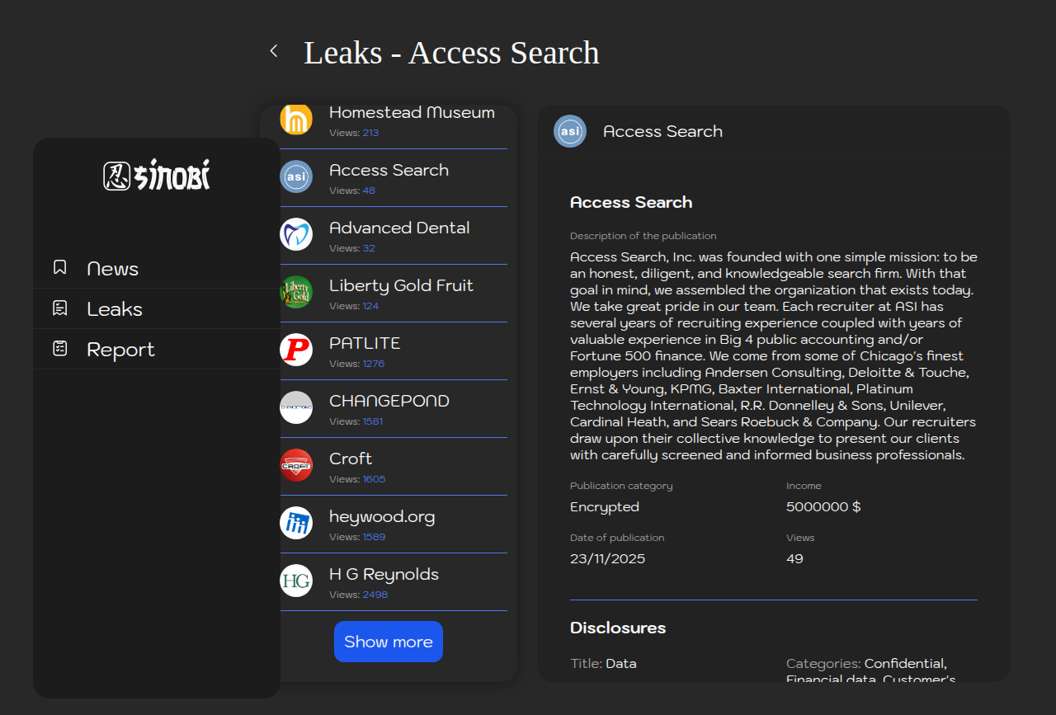Click the back chevron beside the page title
Image resolution: width=1056 pixels, height=715 pixels.
[274, 51]
